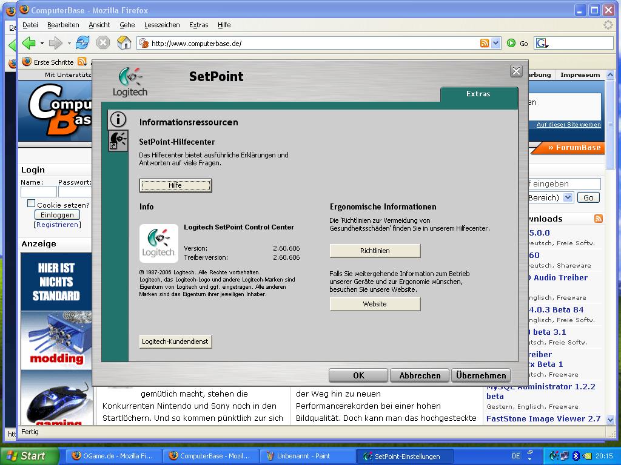Open the Hilfe menu in Firefox menubar
Screen dimensions: 621x465
pos(224,25)
